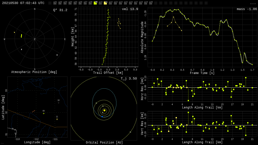This screenshot has height=145, width=258.
Task: Click the yellow Sun in the orbital plot
Action: 104,110
